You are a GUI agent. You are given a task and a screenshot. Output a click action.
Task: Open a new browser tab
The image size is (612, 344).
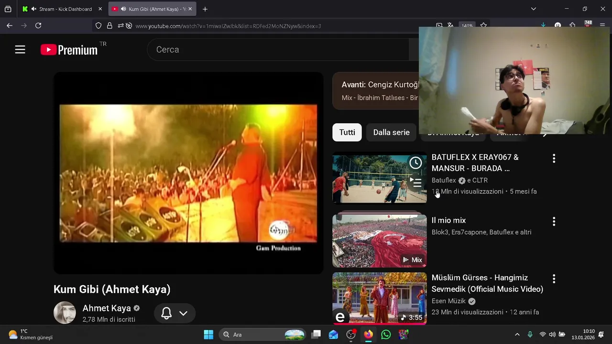click(x=205, y=9)
